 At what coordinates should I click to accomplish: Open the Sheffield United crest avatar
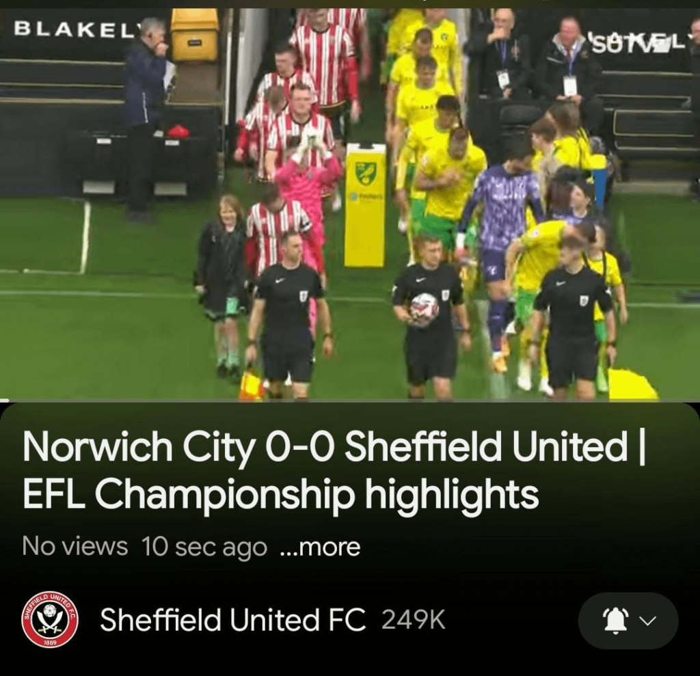pyautogui.click(x=50, y=620)
